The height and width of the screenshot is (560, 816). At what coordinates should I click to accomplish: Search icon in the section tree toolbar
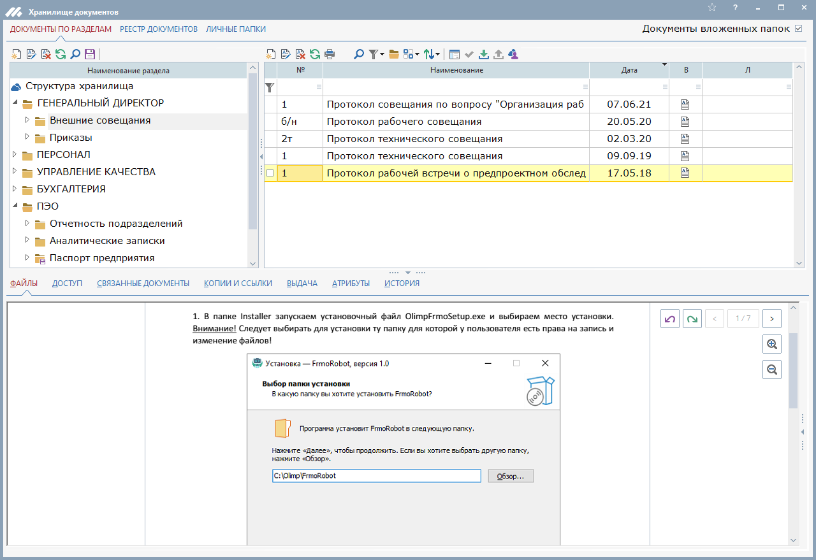75,54
